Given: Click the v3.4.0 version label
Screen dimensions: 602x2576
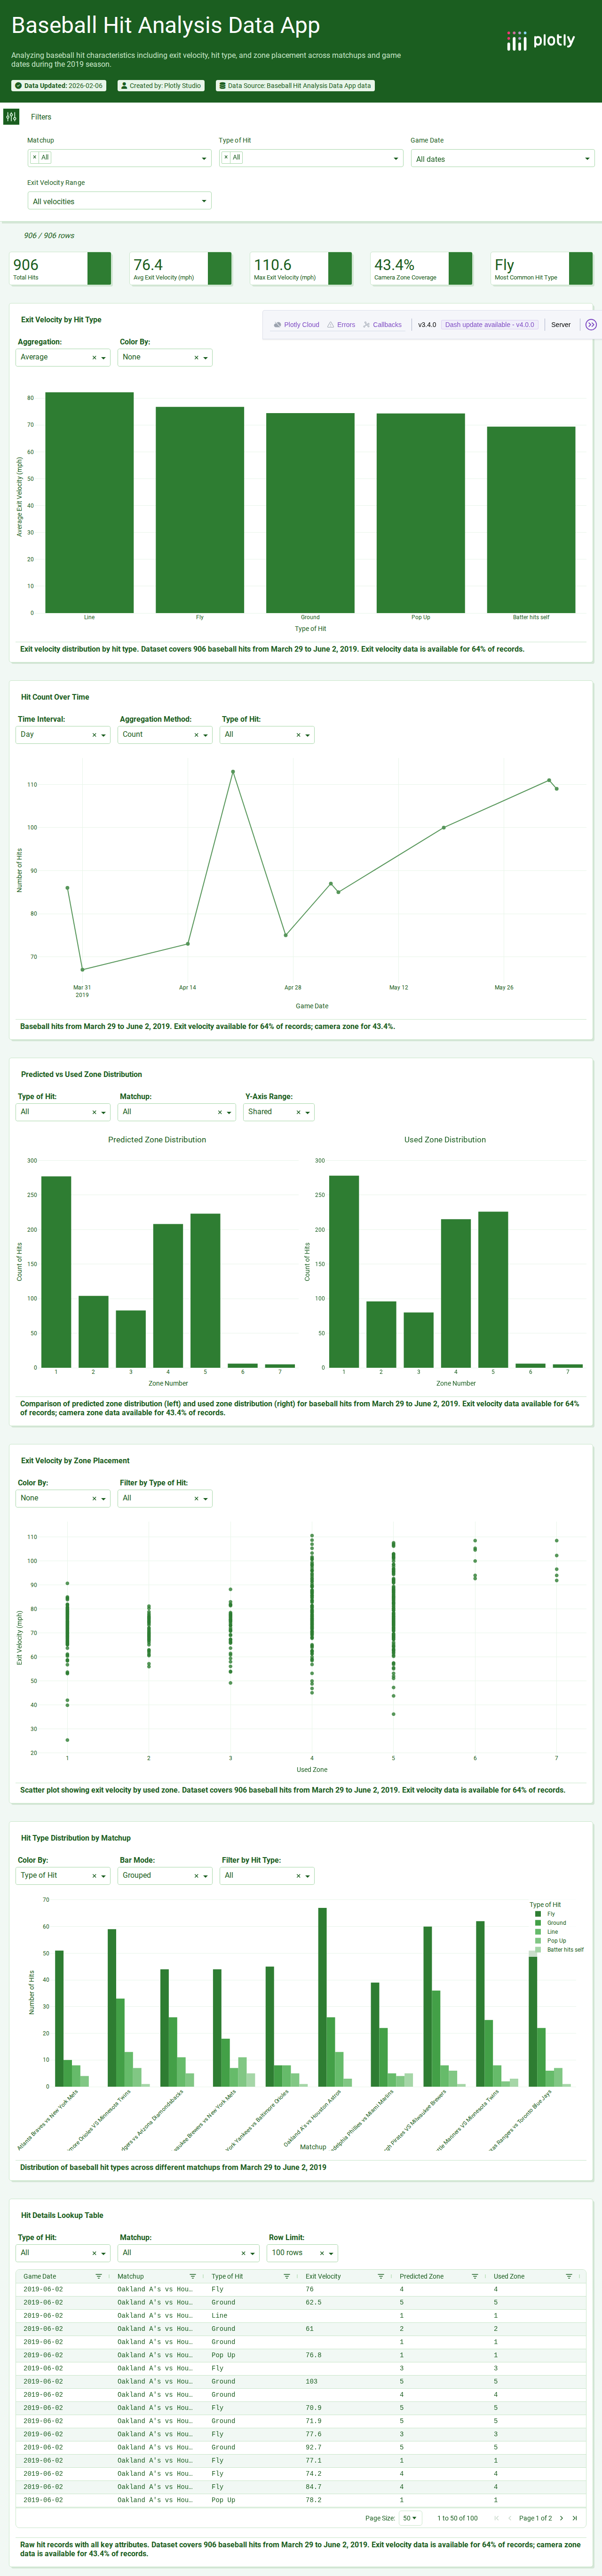Looking at the screenshot, I should 427,325.
